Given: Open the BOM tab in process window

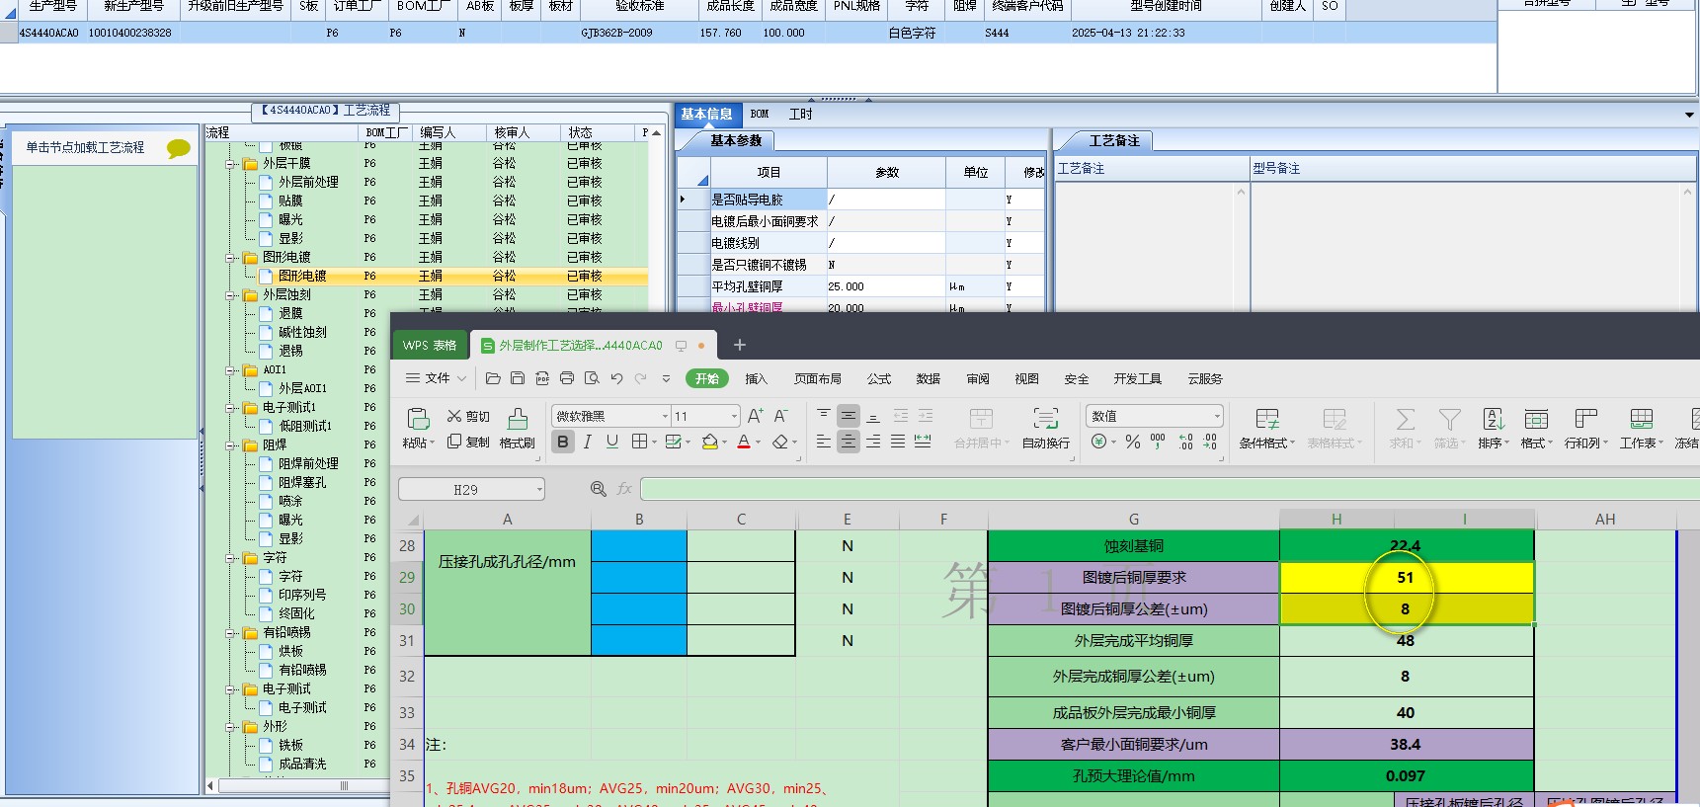Looking at the screenshot, I should coord(759,114).
